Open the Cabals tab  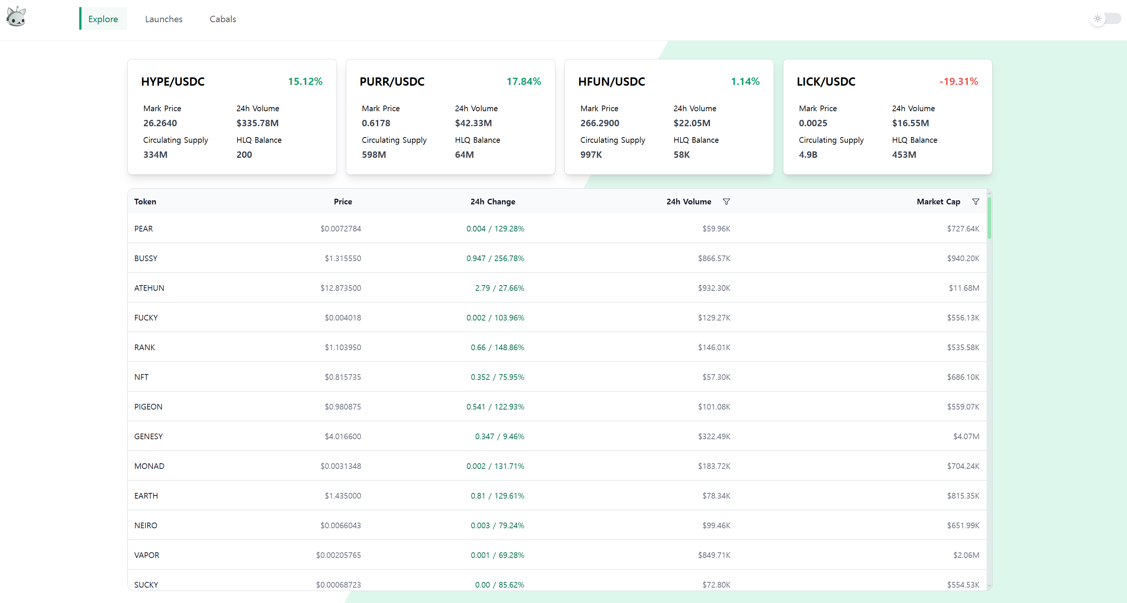(x=223, y=19)
